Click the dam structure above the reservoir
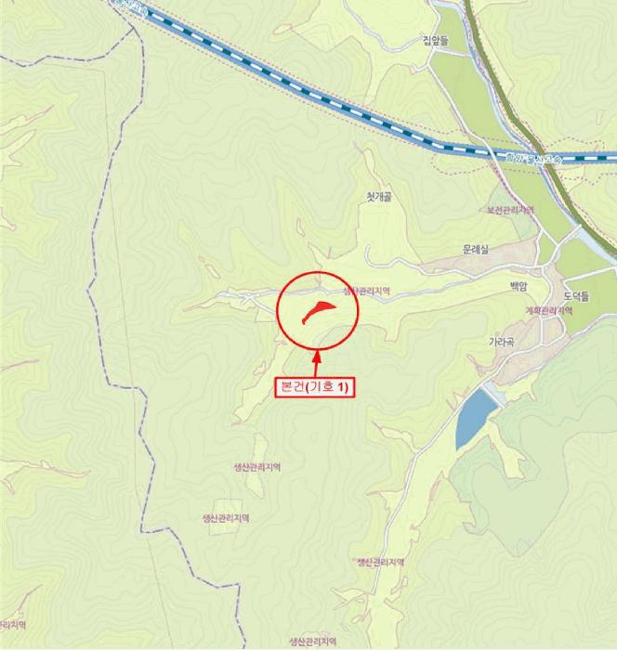Image resolution: width=617 pixels, height=650 pixels. click(x=493, y=395)
